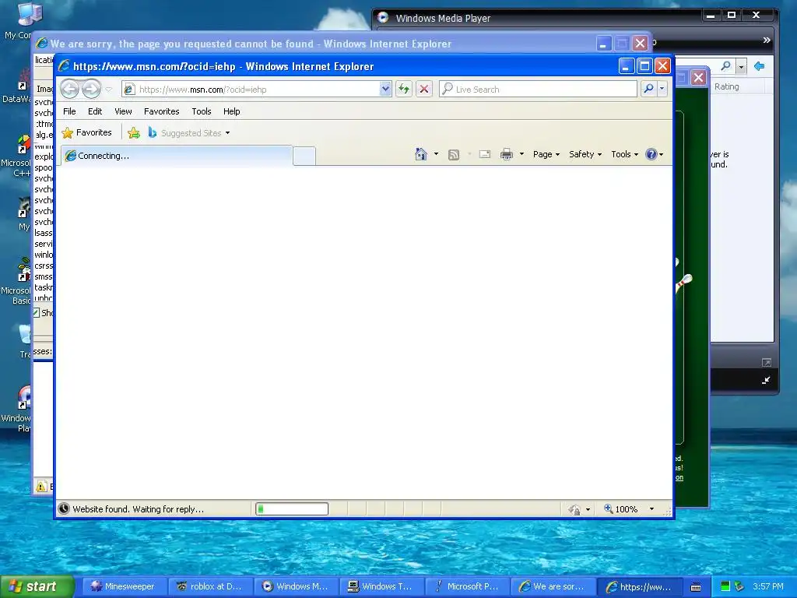Open the Tools menu in menu bar
The height and width of the screenshot is (598, 797).
[202, 111]
